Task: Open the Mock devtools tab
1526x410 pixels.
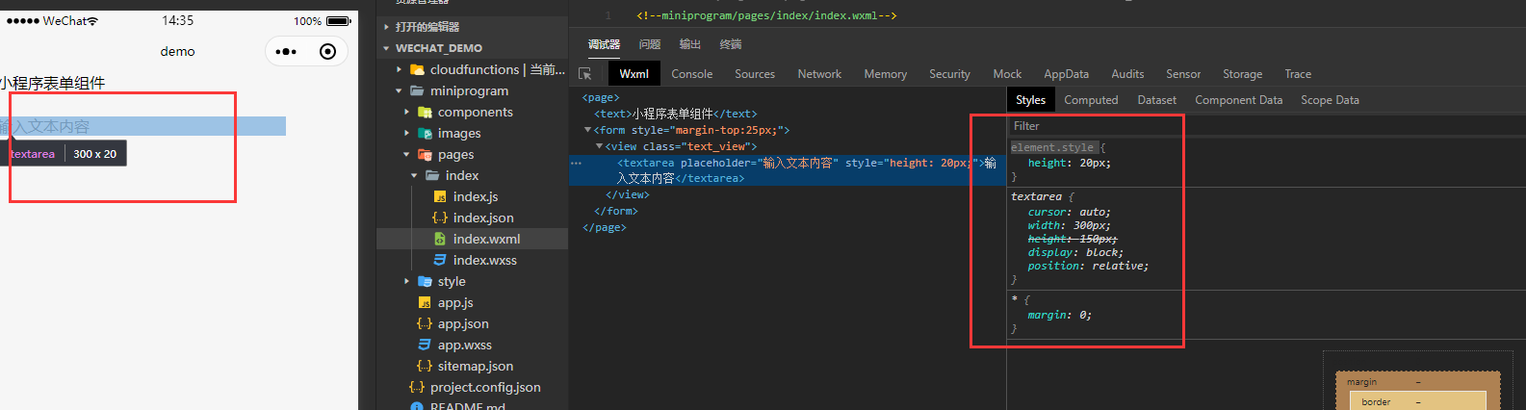Action: point(1007,74)
